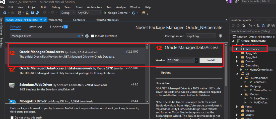Close the NuGet Oracle_NHibernate tab
Screen dimensions: 276x119
45,20
